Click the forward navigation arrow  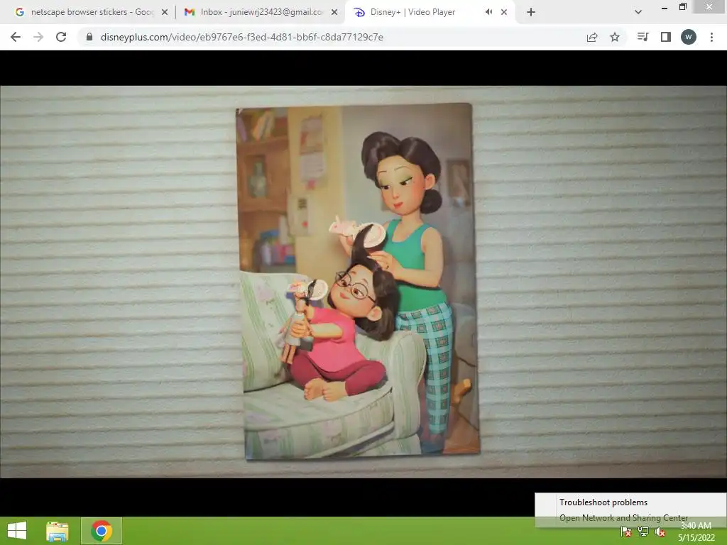(x=38, y=37)
